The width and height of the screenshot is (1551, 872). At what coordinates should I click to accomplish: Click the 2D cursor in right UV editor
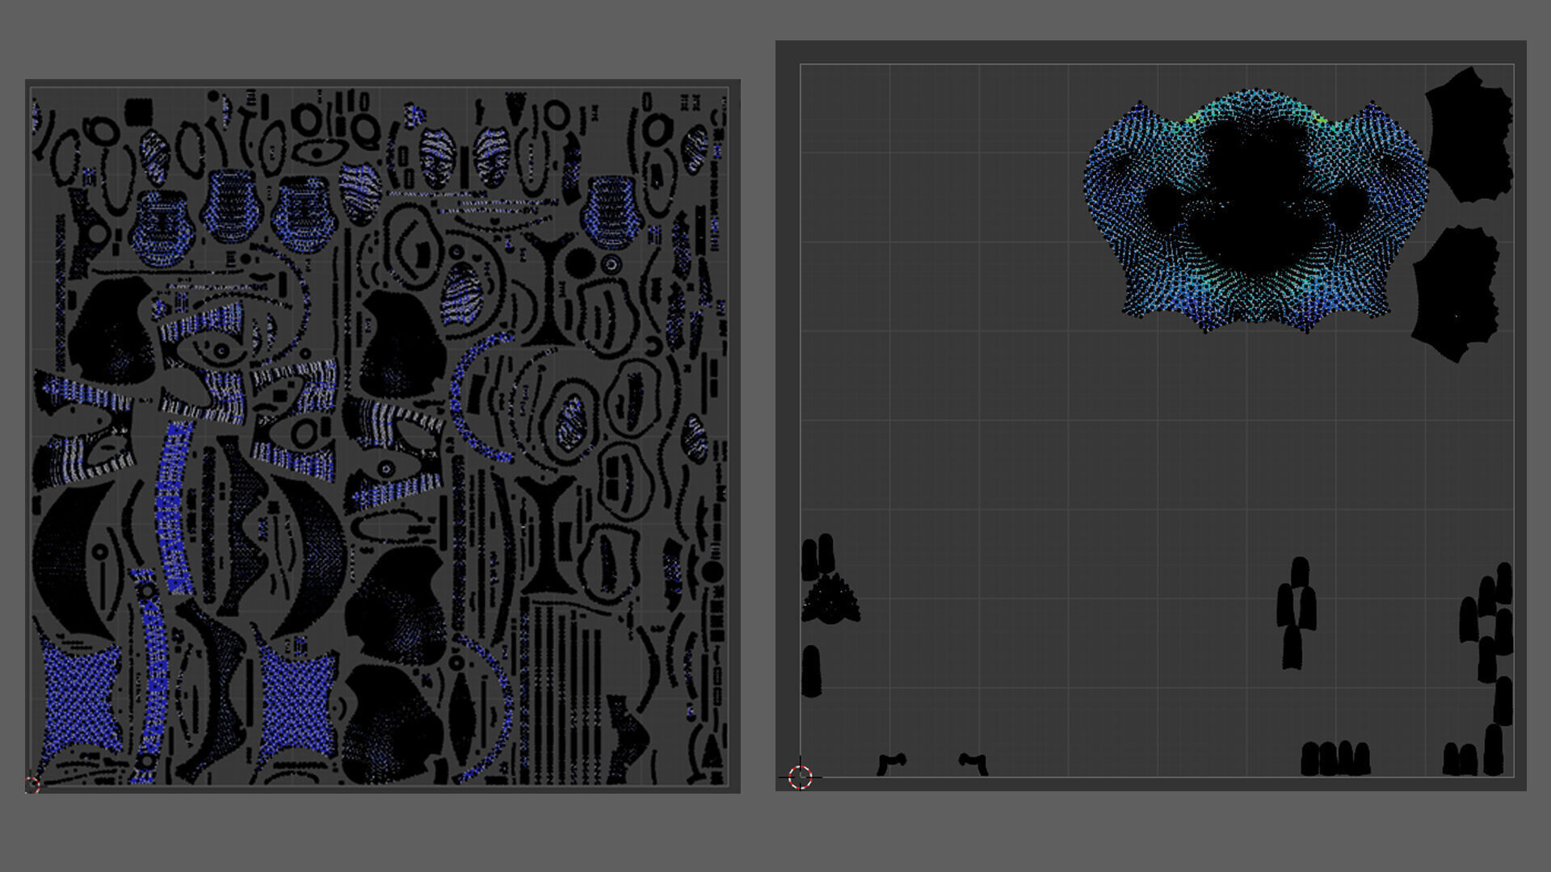(x=800, y=777)
